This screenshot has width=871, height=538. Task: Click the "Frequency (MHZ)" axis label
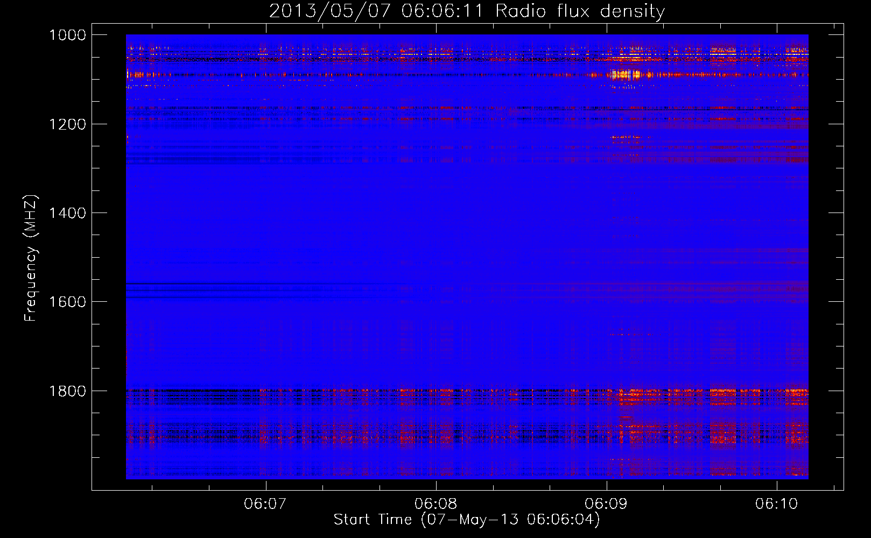click(x=31, y=258)
